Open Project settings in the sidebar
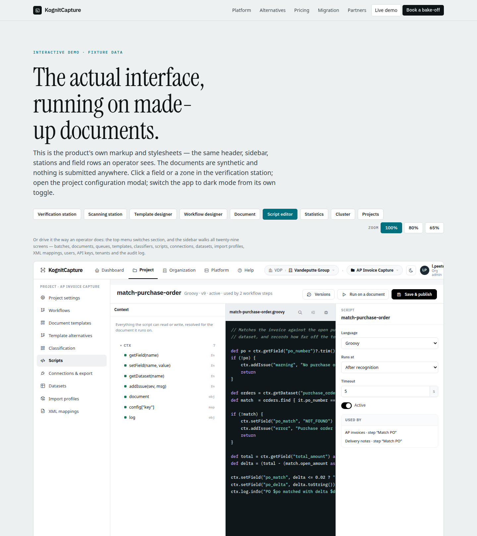 72,298
